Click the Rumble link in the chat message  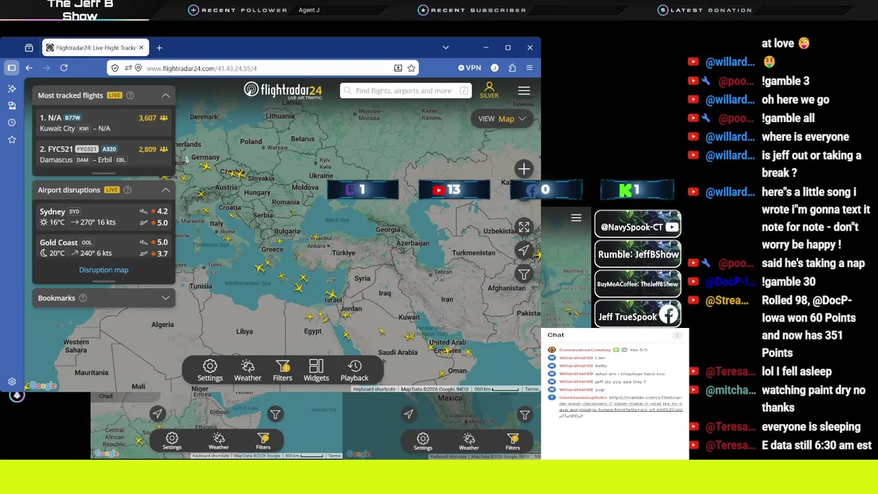click(621, 406)
